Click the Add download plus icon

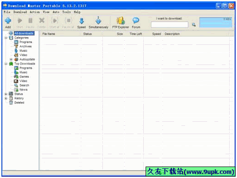tap(8, 21)
